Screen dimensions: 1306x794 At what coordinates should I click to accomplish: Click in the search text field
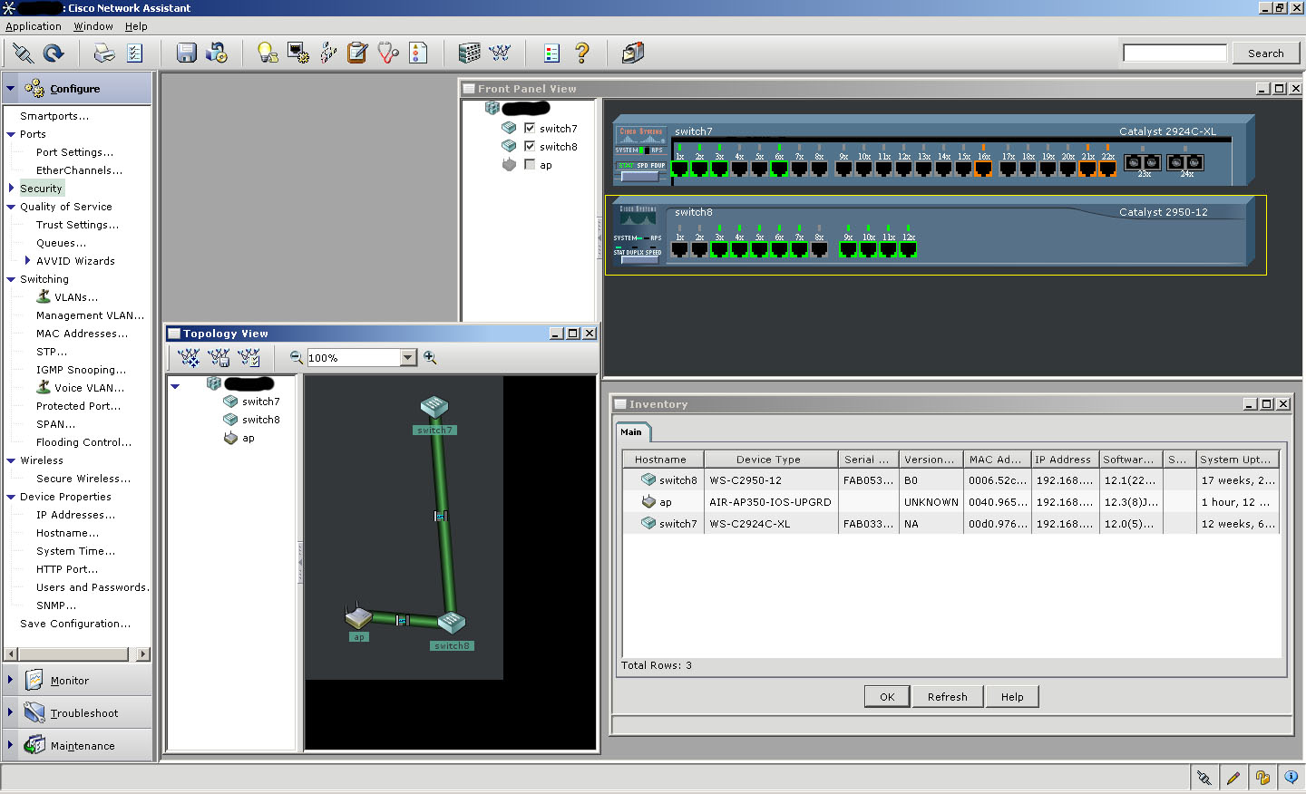1174,53
